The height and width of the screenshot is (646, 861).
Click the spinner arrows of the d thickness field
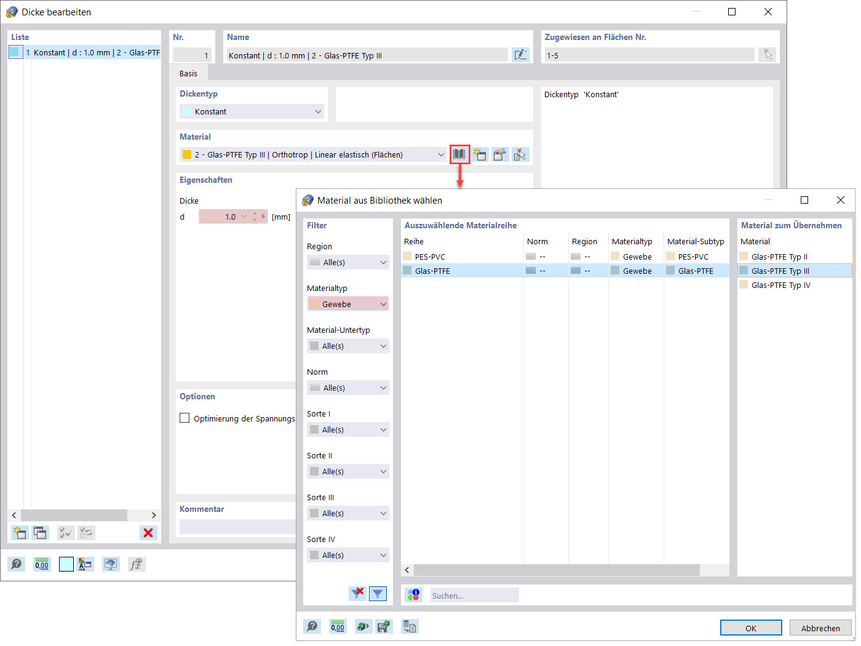click(255, 217)
